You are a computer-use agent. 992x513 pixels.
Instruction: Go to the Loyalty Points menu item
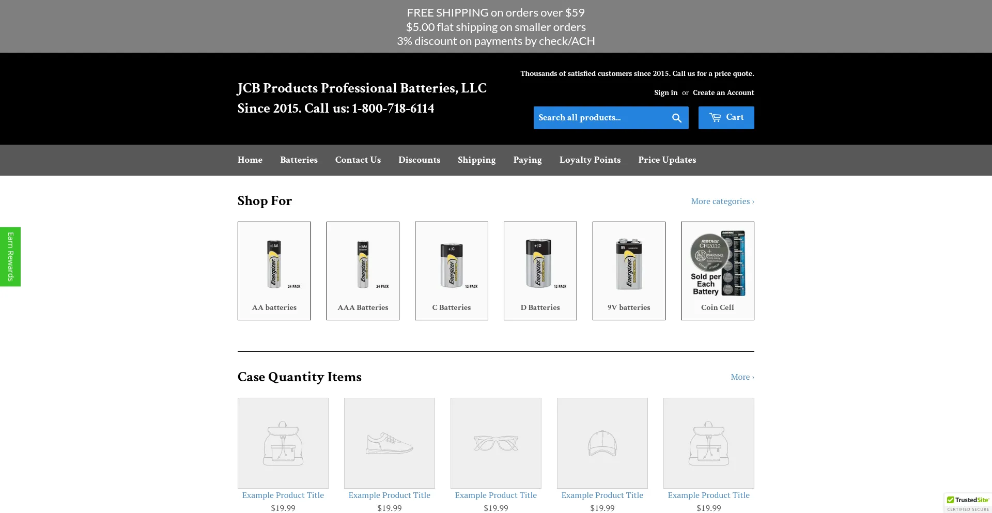coord(590,160)
